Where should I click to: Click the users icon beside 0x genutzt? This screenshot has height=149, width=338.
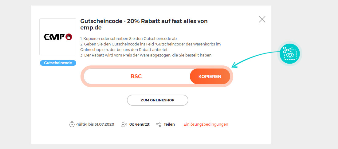pos(124,124)
